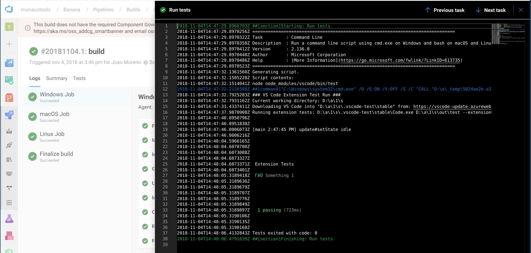The image size is (531, 253).
Task: Open the Artifacts package icon
Action: [9, 236]
